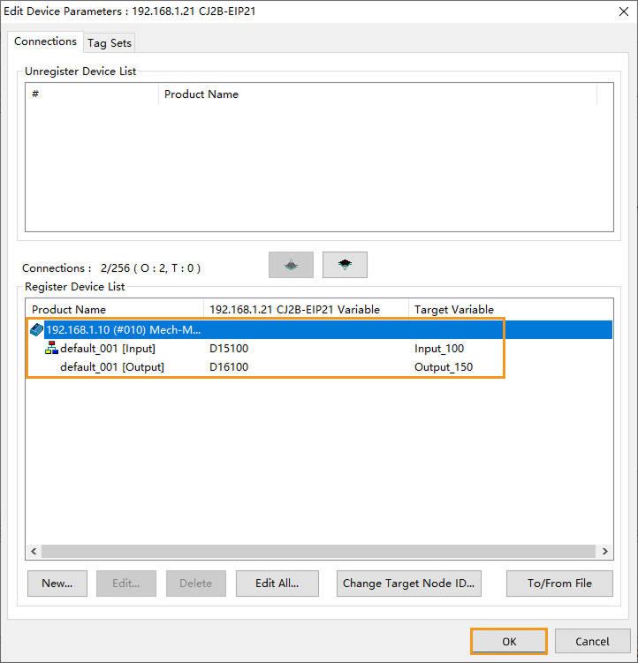Open Edit All... dialog
The image size is (638, 663).
[x=277, y=584]
